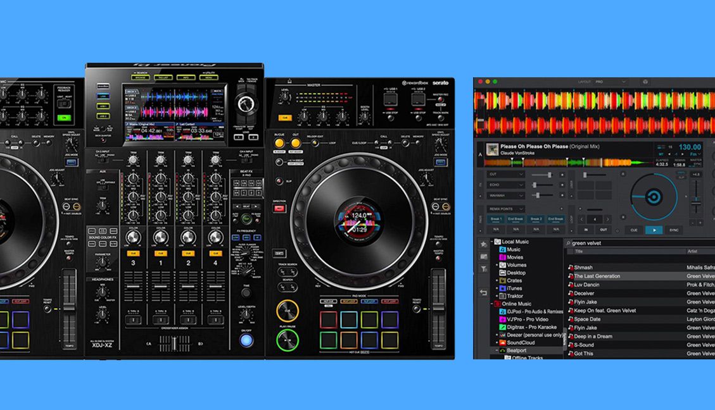Screen dimensions: 715x410
Task: Click the Local Music folder icon
Action: 498,242
